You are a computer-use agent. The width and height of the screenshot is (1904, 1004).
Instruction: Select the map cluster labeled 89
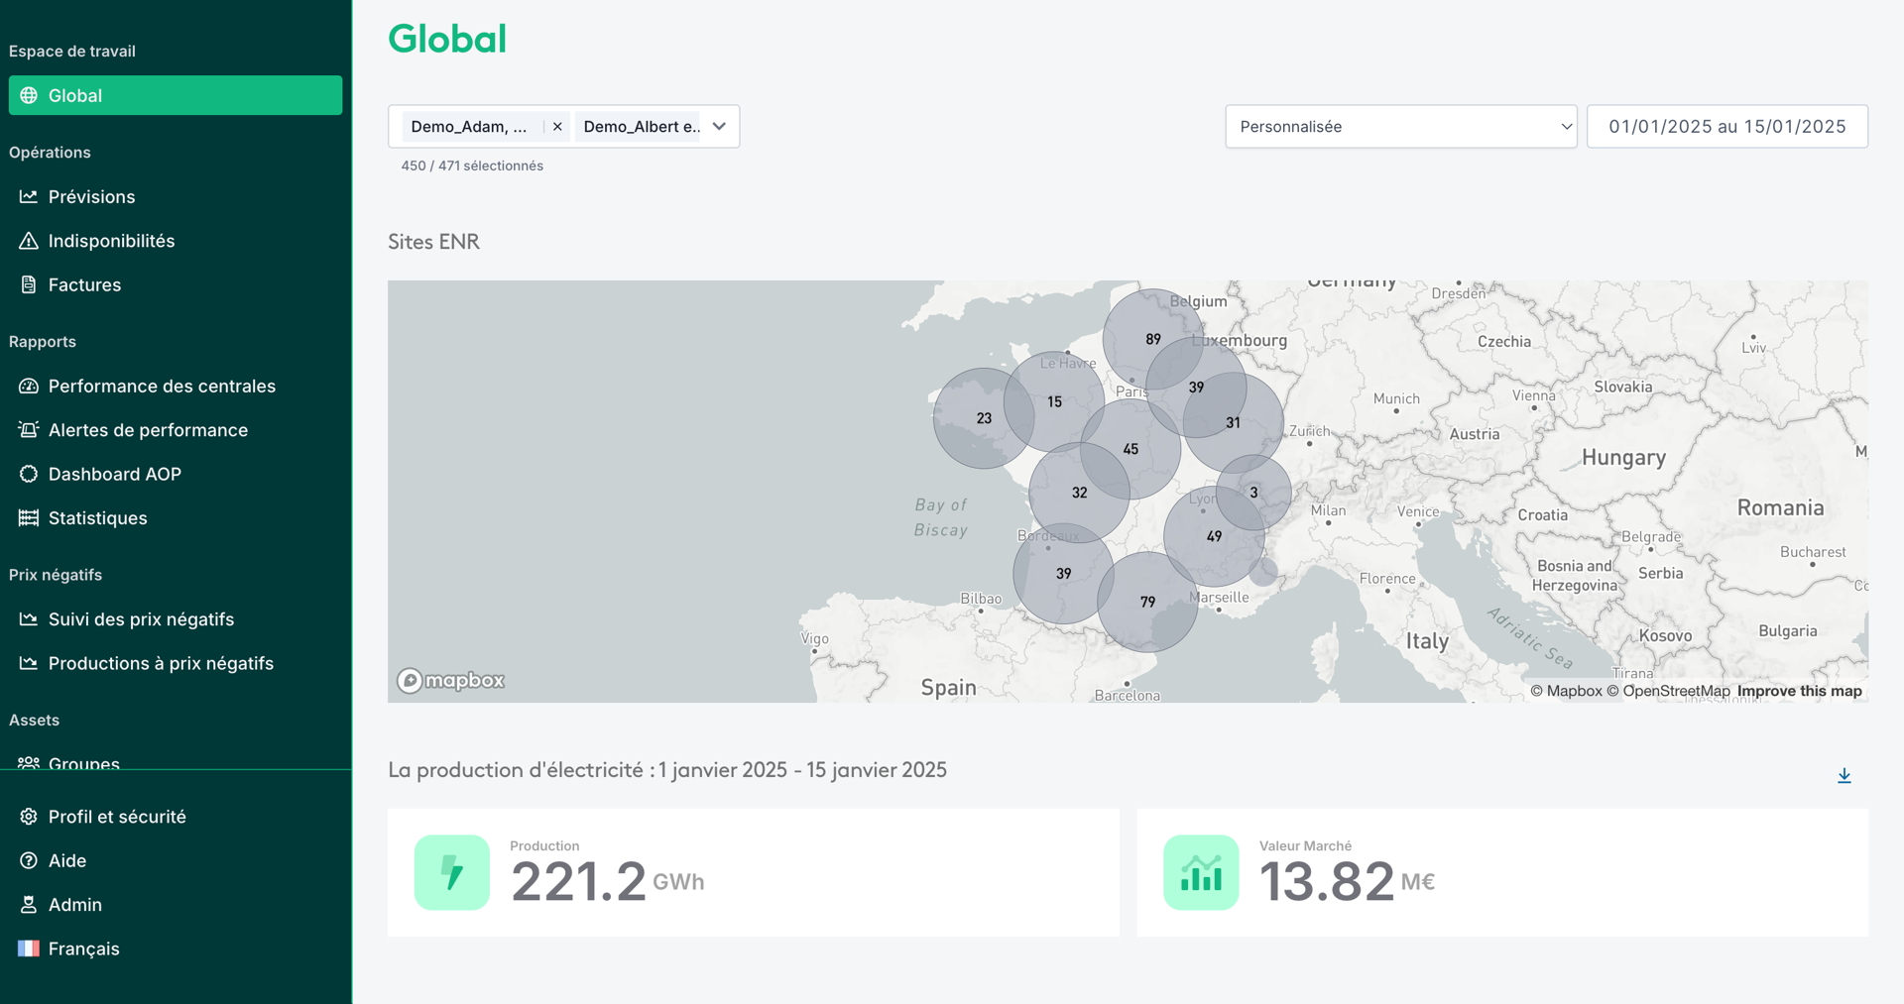[1152, 339]
